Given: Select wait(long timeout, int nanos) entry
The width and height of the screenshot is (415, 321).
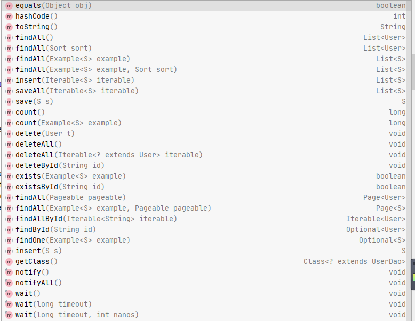Looking at the screenshot, I should (x=77, y=315).
